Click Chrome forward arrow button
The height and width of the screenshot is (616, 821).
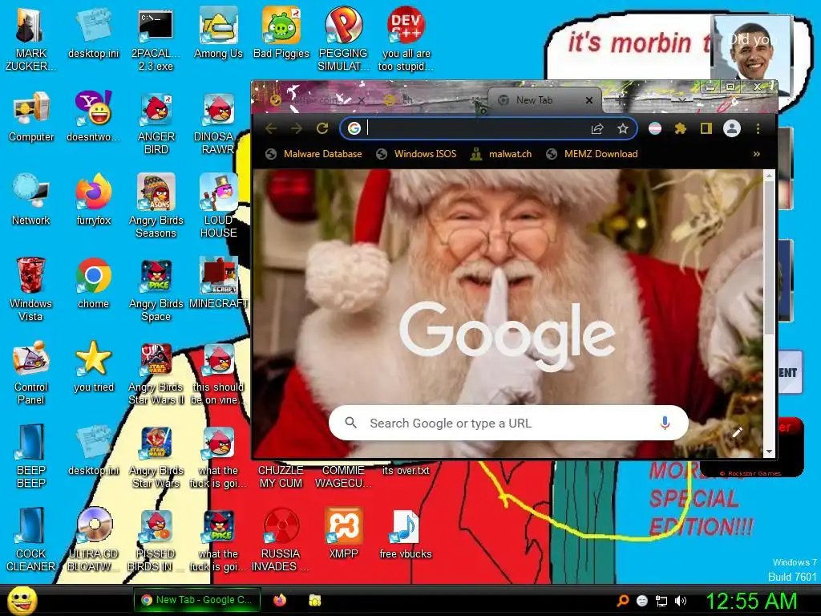coord(297,128)
